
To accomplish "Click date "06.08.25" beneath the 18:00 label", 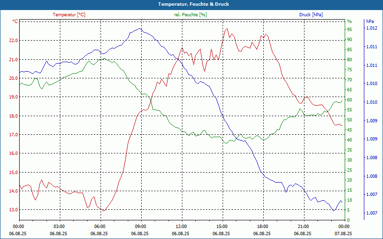I will [x=262, y=234].
